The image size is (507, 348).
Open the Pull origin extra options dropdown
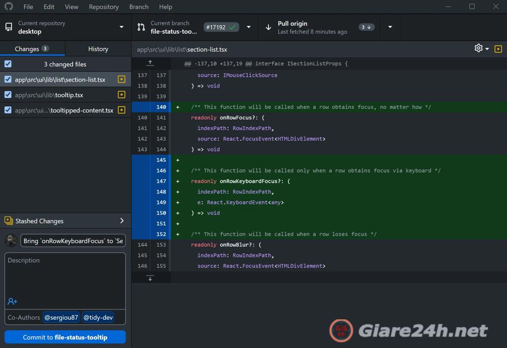[x=390, y=27]
